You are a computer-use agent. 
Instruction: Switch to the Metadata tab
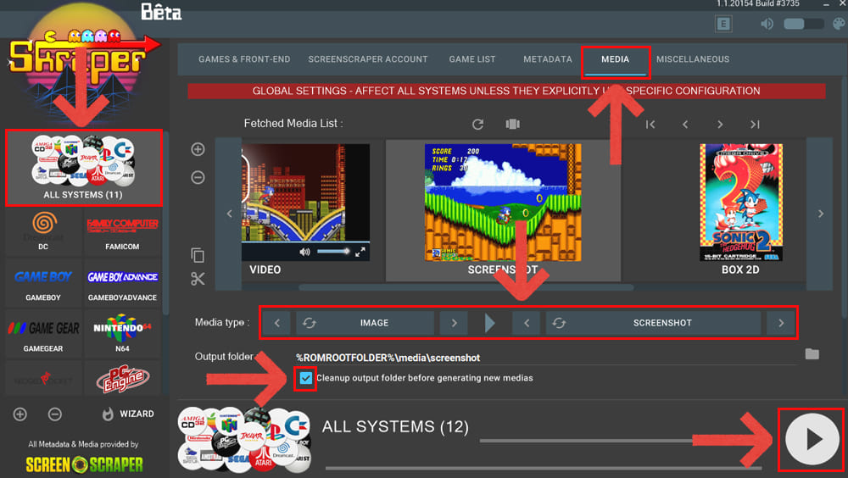pyautogui.click(x=547, y=59)
